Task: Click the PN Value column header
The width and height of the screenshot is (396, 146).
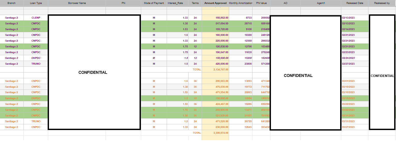Action: point(261,3)
